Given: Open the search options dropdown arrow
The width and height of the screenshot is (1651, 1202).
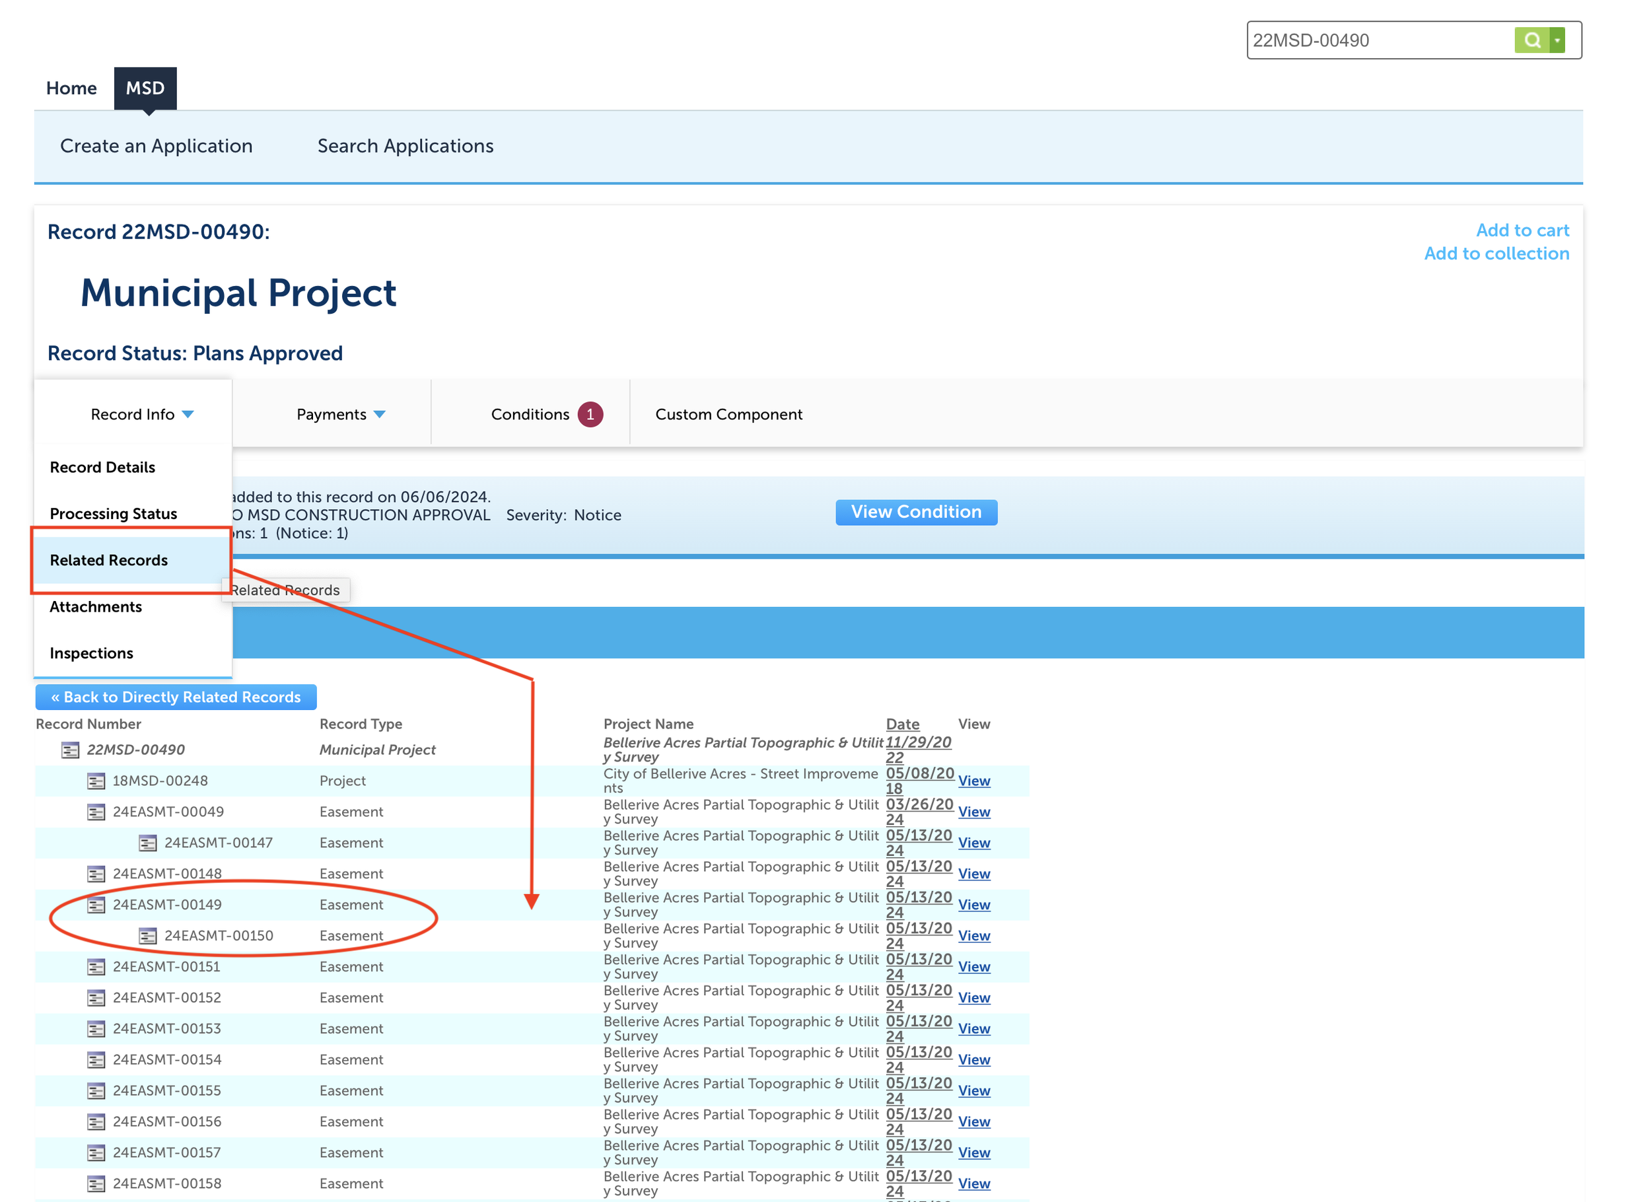Looking at the screenshot, I should point(1557,40).
